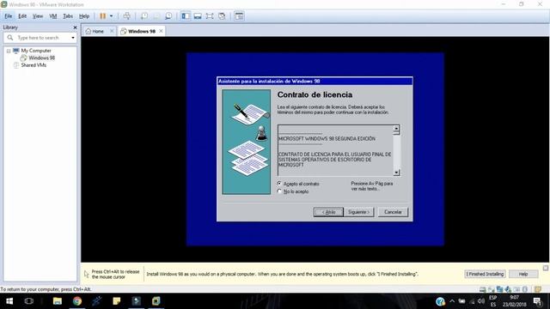The height and width of the screenshot is (309, 550).
Task: Click the CD/DVD drive status icon
Action: click(x=492, y=289)
